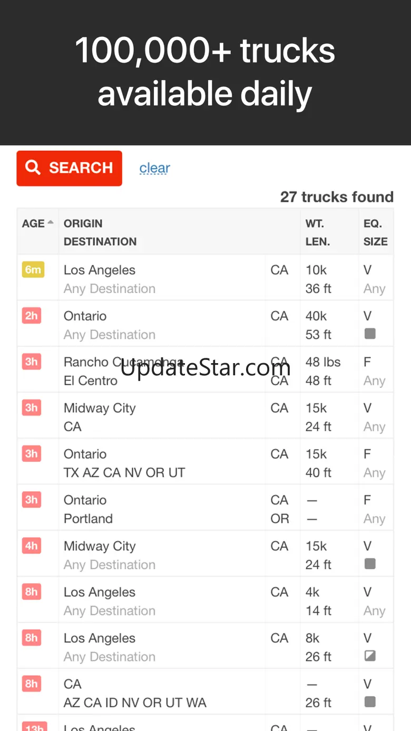Click the 4h age badge for Midway City
Screen dimensions: 411x731
32,545
